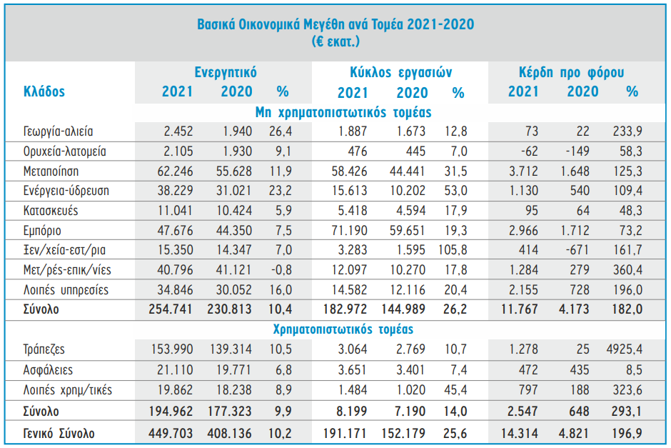Viewport: 671px width, 448px height.
Task: Click the value '19.862' in Λοιπές χρημ/τικές row
Action: click(x=175, y=389)
